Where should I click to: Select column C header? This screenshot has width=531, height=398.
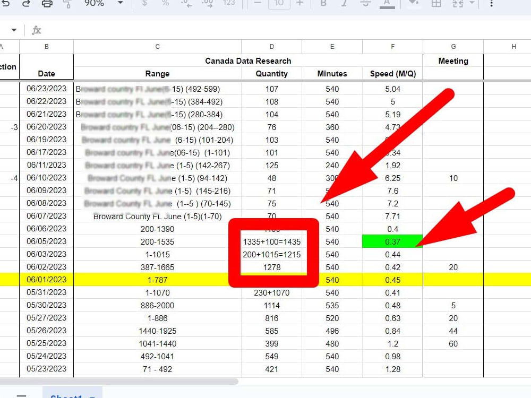158,47
